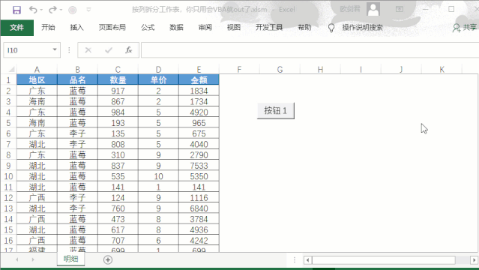Click header cell 单价
Screen dimensions: 479x270
point(159,79)
